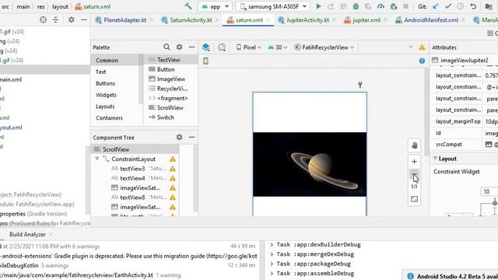Click the Select Opened File target icon
Image resolution: width=498 pixels, height=280 pixels.
pyautogui.click(x=43, y=19)
